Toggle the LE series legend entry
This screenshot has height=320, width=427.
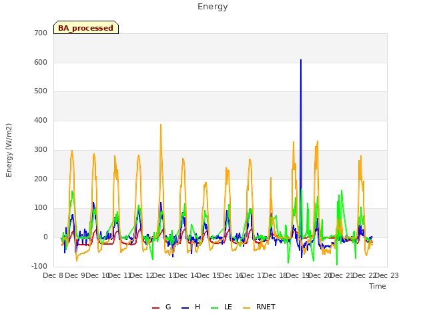click(x=222, y=307)
